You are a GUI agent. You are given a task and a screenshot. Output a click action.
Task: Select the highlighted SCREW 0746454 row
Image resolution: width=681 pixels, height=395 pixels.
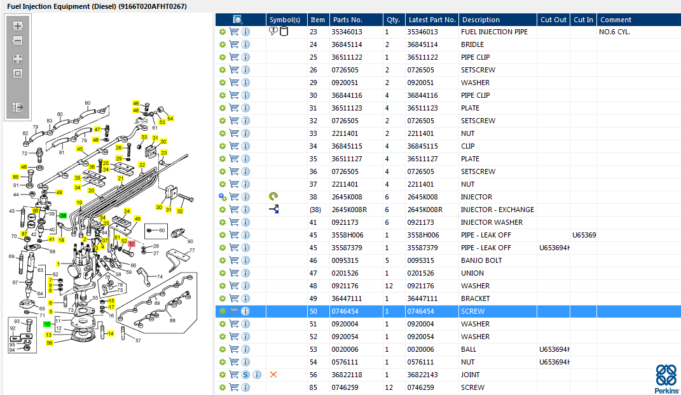tap(448, 311)
